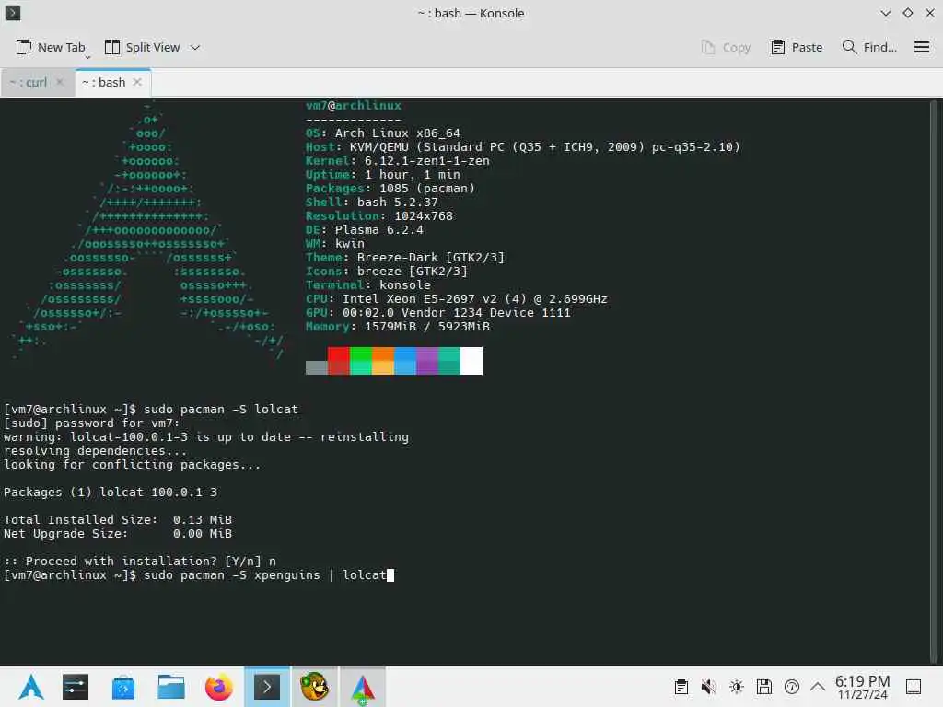The width and height of the screenshot is (943, 707).
Task: Select the '~ : bash' tab
Action: pyautogui.click(x=103, y=82)
